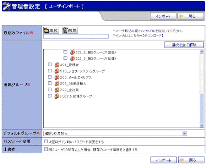Click group icon beside Z99_全社員
The height and width of the screenshot is (165, 207).
point(57,90)
